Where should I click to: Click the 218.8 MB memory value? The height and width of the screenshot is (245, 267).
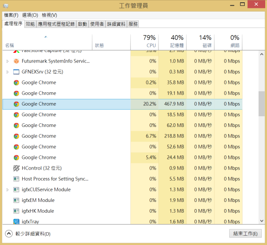[x=174, y=136]
